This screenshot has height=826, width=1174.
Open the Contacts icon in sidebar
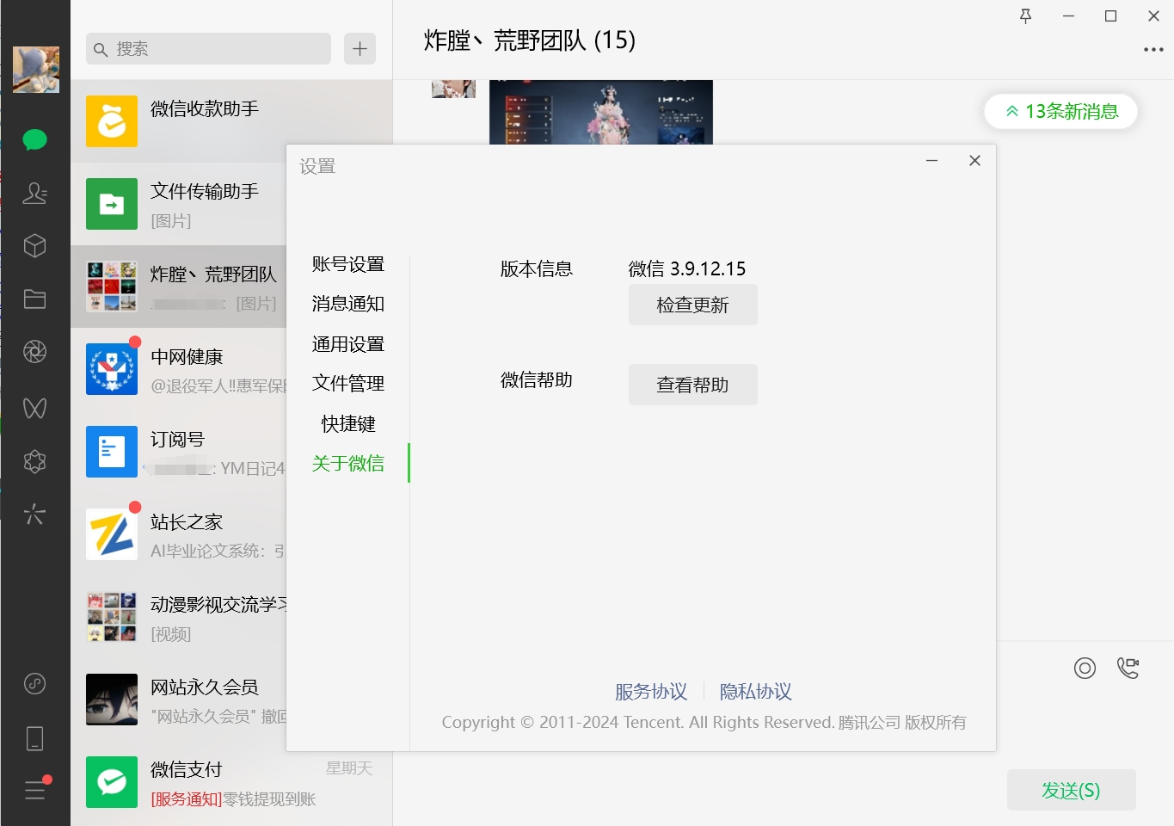pos(34,193)
